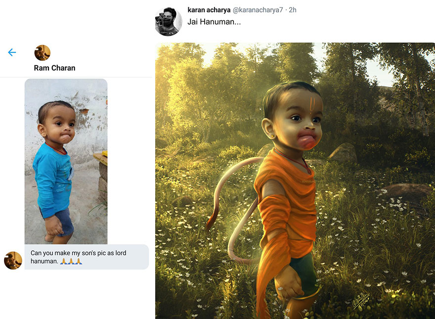Open karan acharya display name link
This screenshot has width=435, height=319.
(x=209, y=10)
